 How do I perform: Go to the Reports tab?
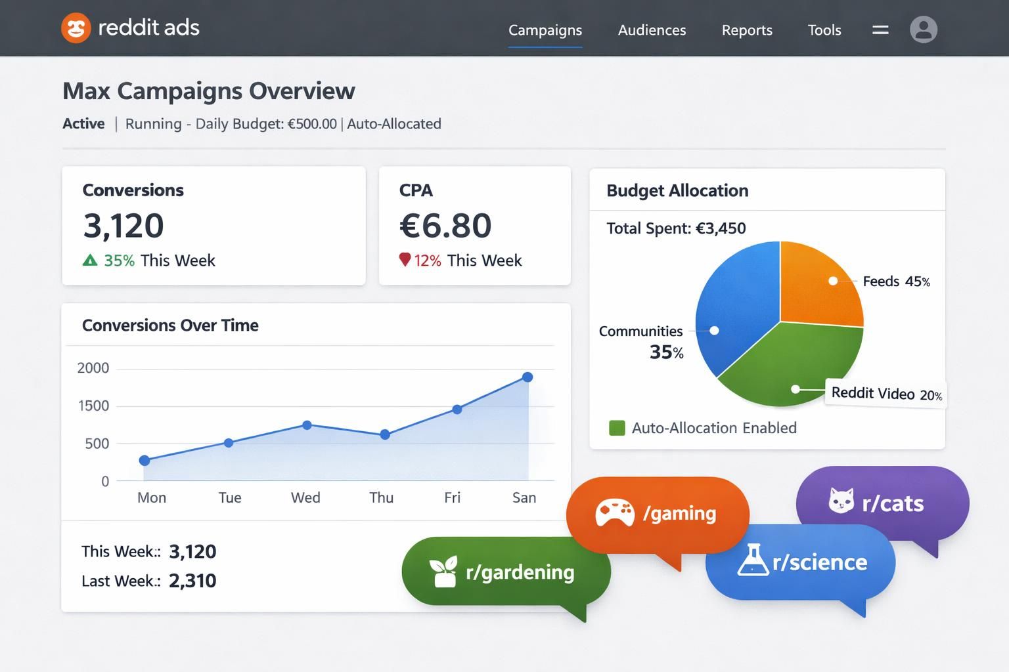pos(746,30)
